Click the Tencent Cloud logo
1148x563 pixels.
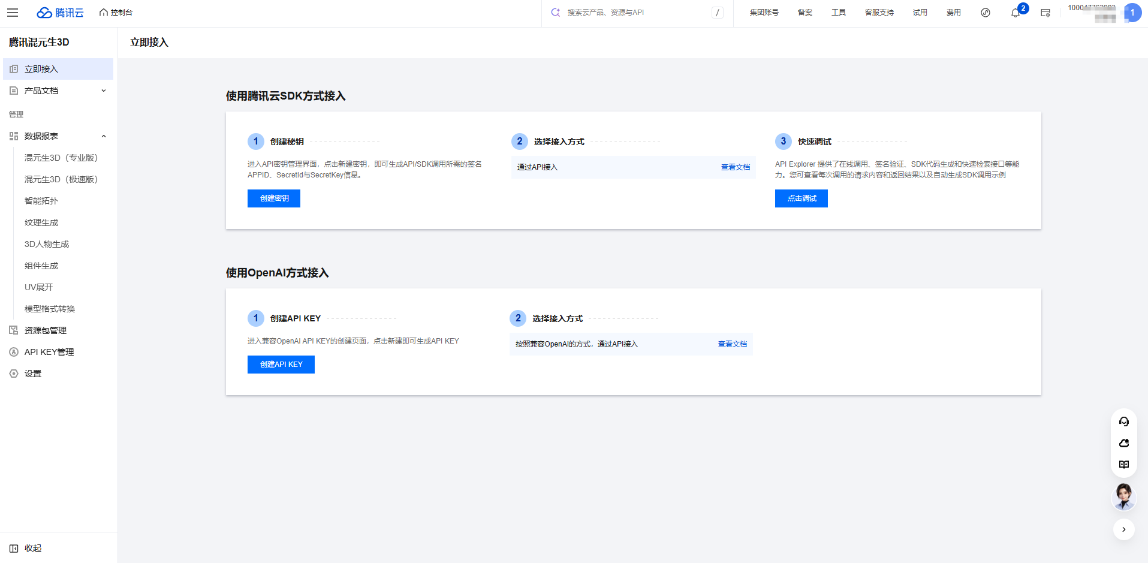pos(60,13)
